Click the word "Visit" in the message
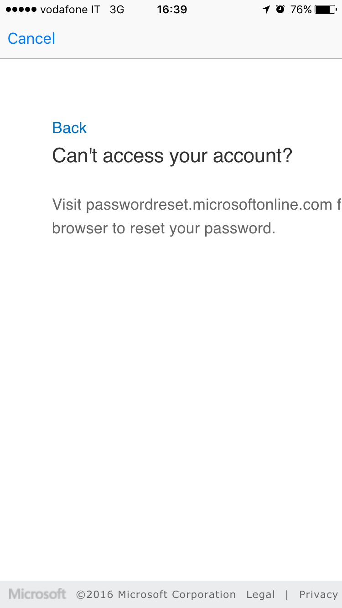342x608 pixels. 67,205
